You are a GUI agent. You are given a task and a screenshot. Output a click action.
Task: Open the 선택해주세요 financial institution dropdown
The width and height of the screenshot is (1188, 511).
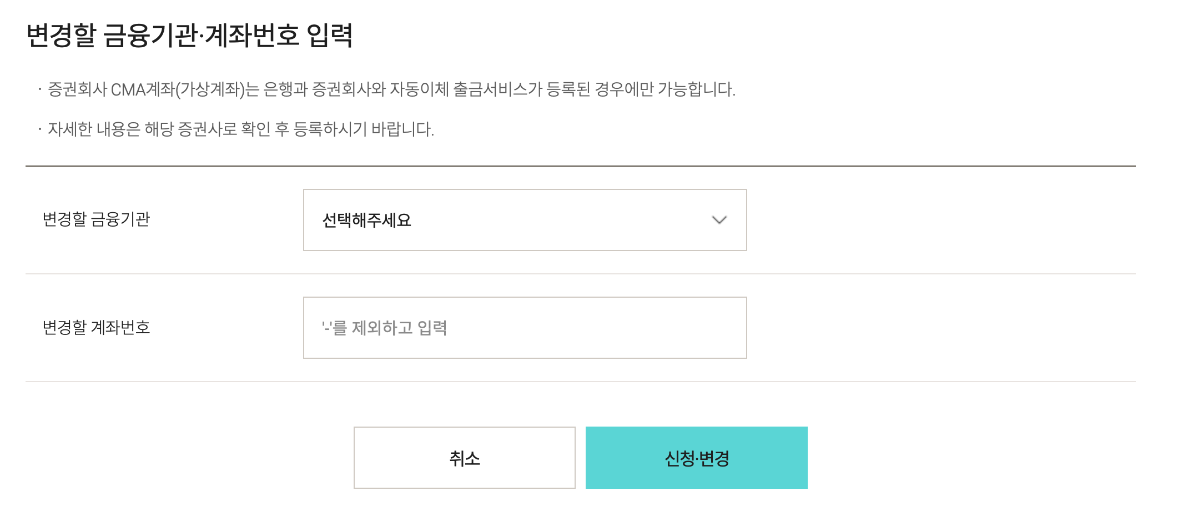525,220
